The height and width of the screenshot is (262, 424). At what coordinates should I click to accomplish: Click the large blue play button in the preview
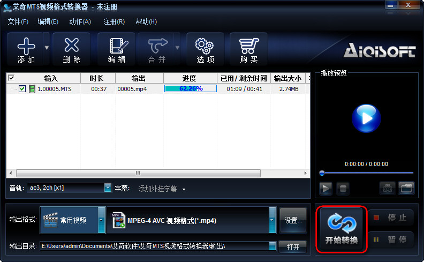pos(366,118)
